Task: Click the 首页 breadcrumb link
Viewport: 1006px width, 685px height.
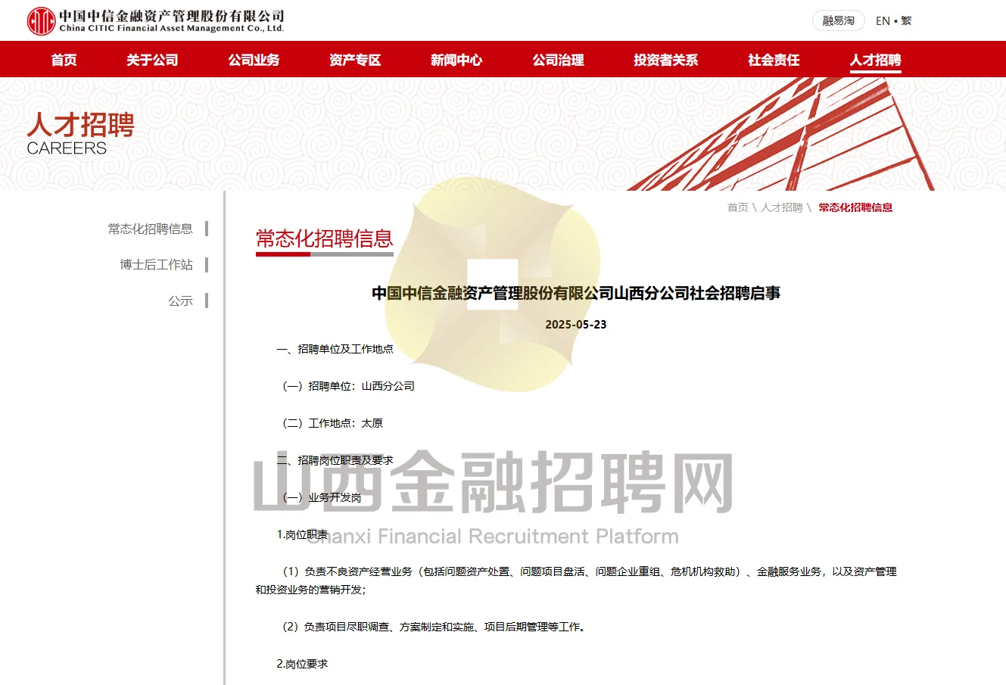Action: click(738, 207)
